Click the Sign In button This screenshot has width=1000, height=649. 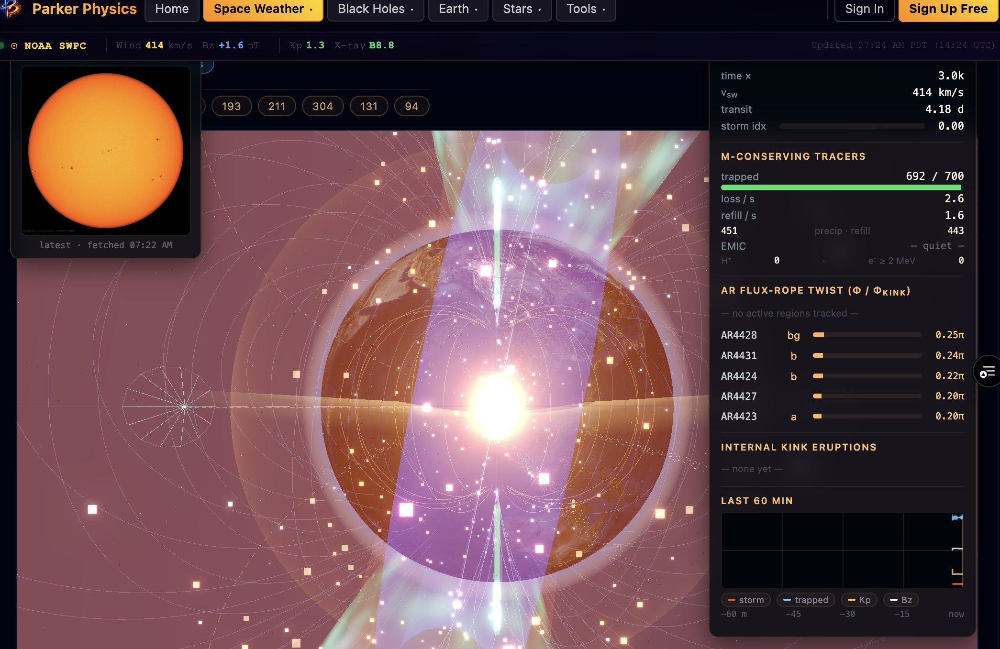point(864,9)
